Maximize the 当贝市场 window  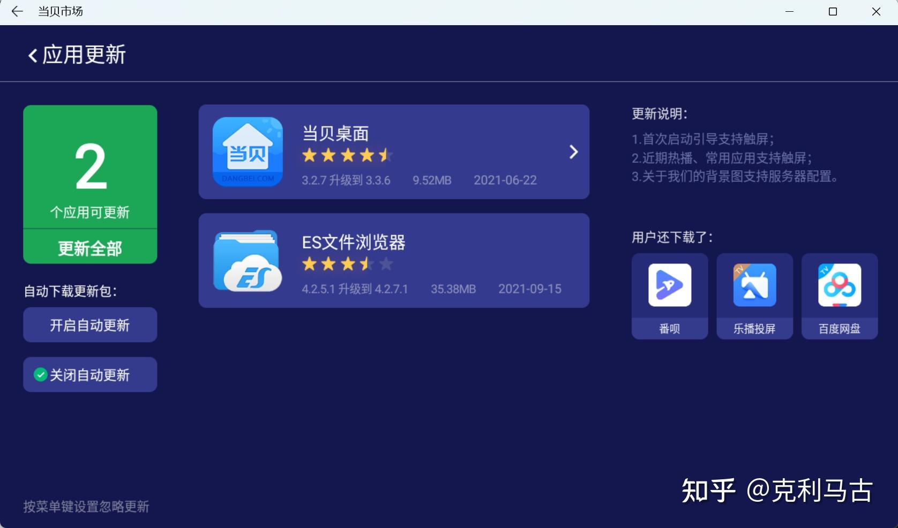pos(833,11)
